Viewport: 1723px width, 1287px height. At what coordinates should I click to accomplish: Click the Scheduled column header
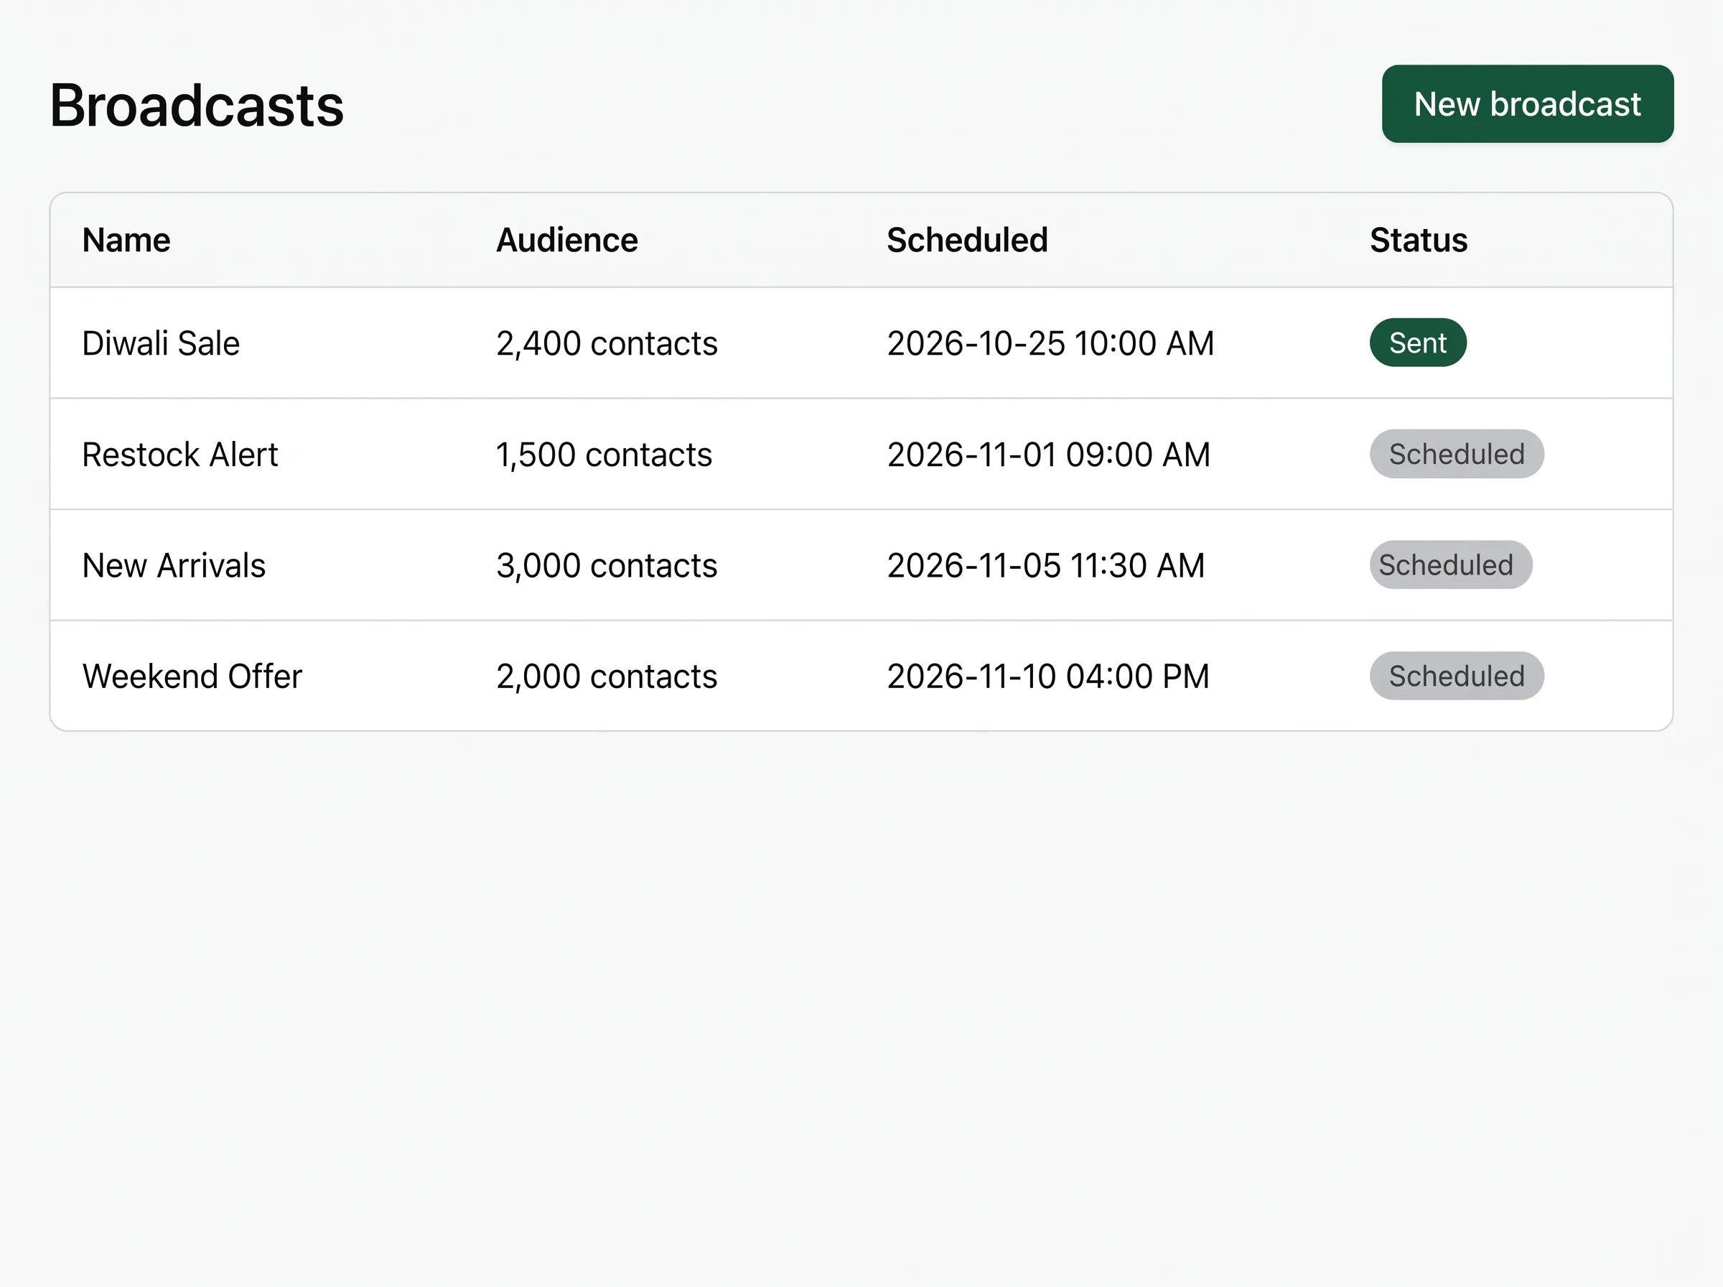coord(967,240)
